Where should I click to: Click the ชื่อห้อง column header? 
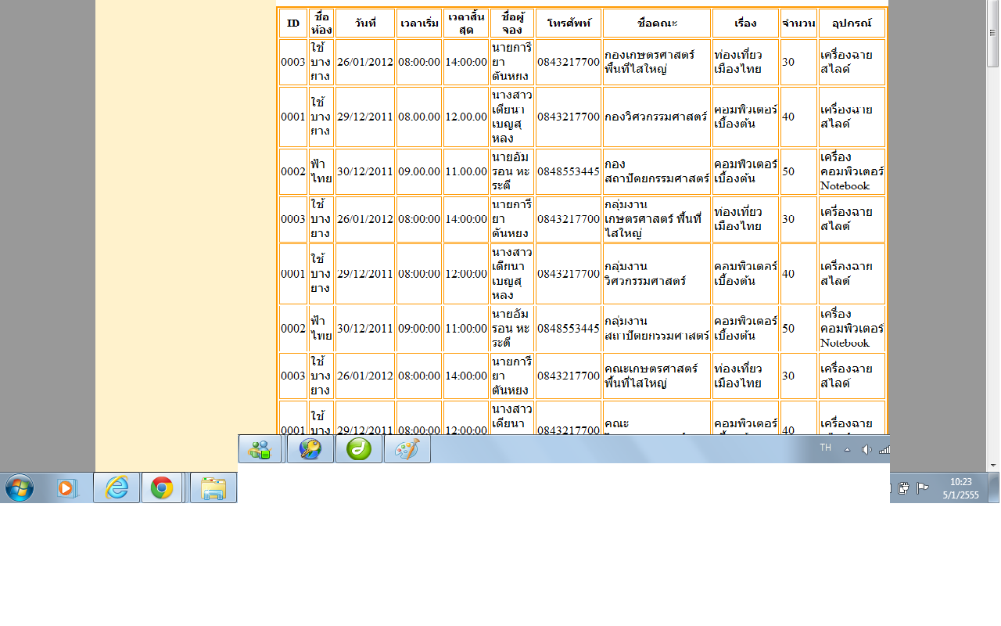[x=321, y=23]
